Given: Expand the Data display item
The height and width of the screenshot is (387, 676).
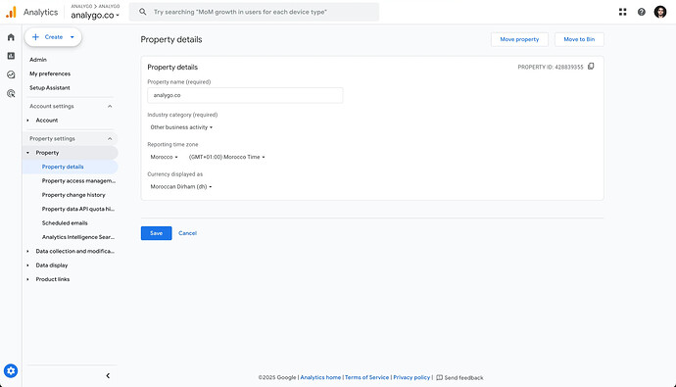Looking at the screenshot, I should point(28,266).
